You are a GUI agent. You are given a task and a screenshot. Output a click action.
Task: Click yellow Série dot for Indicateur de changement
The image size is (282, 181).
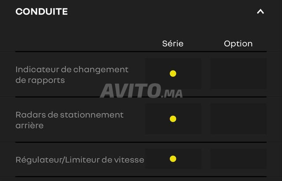173,74
